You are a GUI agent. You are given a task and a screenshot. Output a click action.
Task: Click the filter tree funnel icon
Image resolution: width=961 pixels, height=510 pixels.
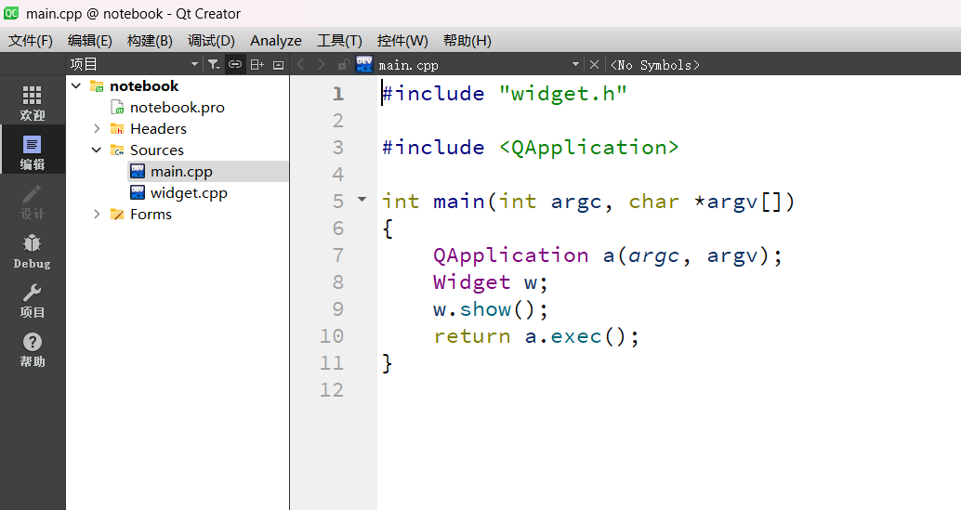click(213, 64)
